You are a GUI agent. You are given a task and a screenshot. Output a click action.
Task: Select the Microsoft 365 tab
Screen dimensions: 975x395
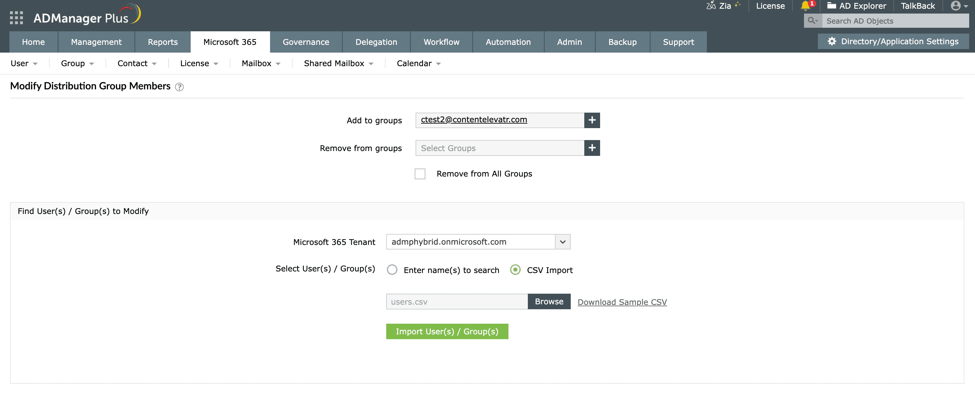pos(230,42)
